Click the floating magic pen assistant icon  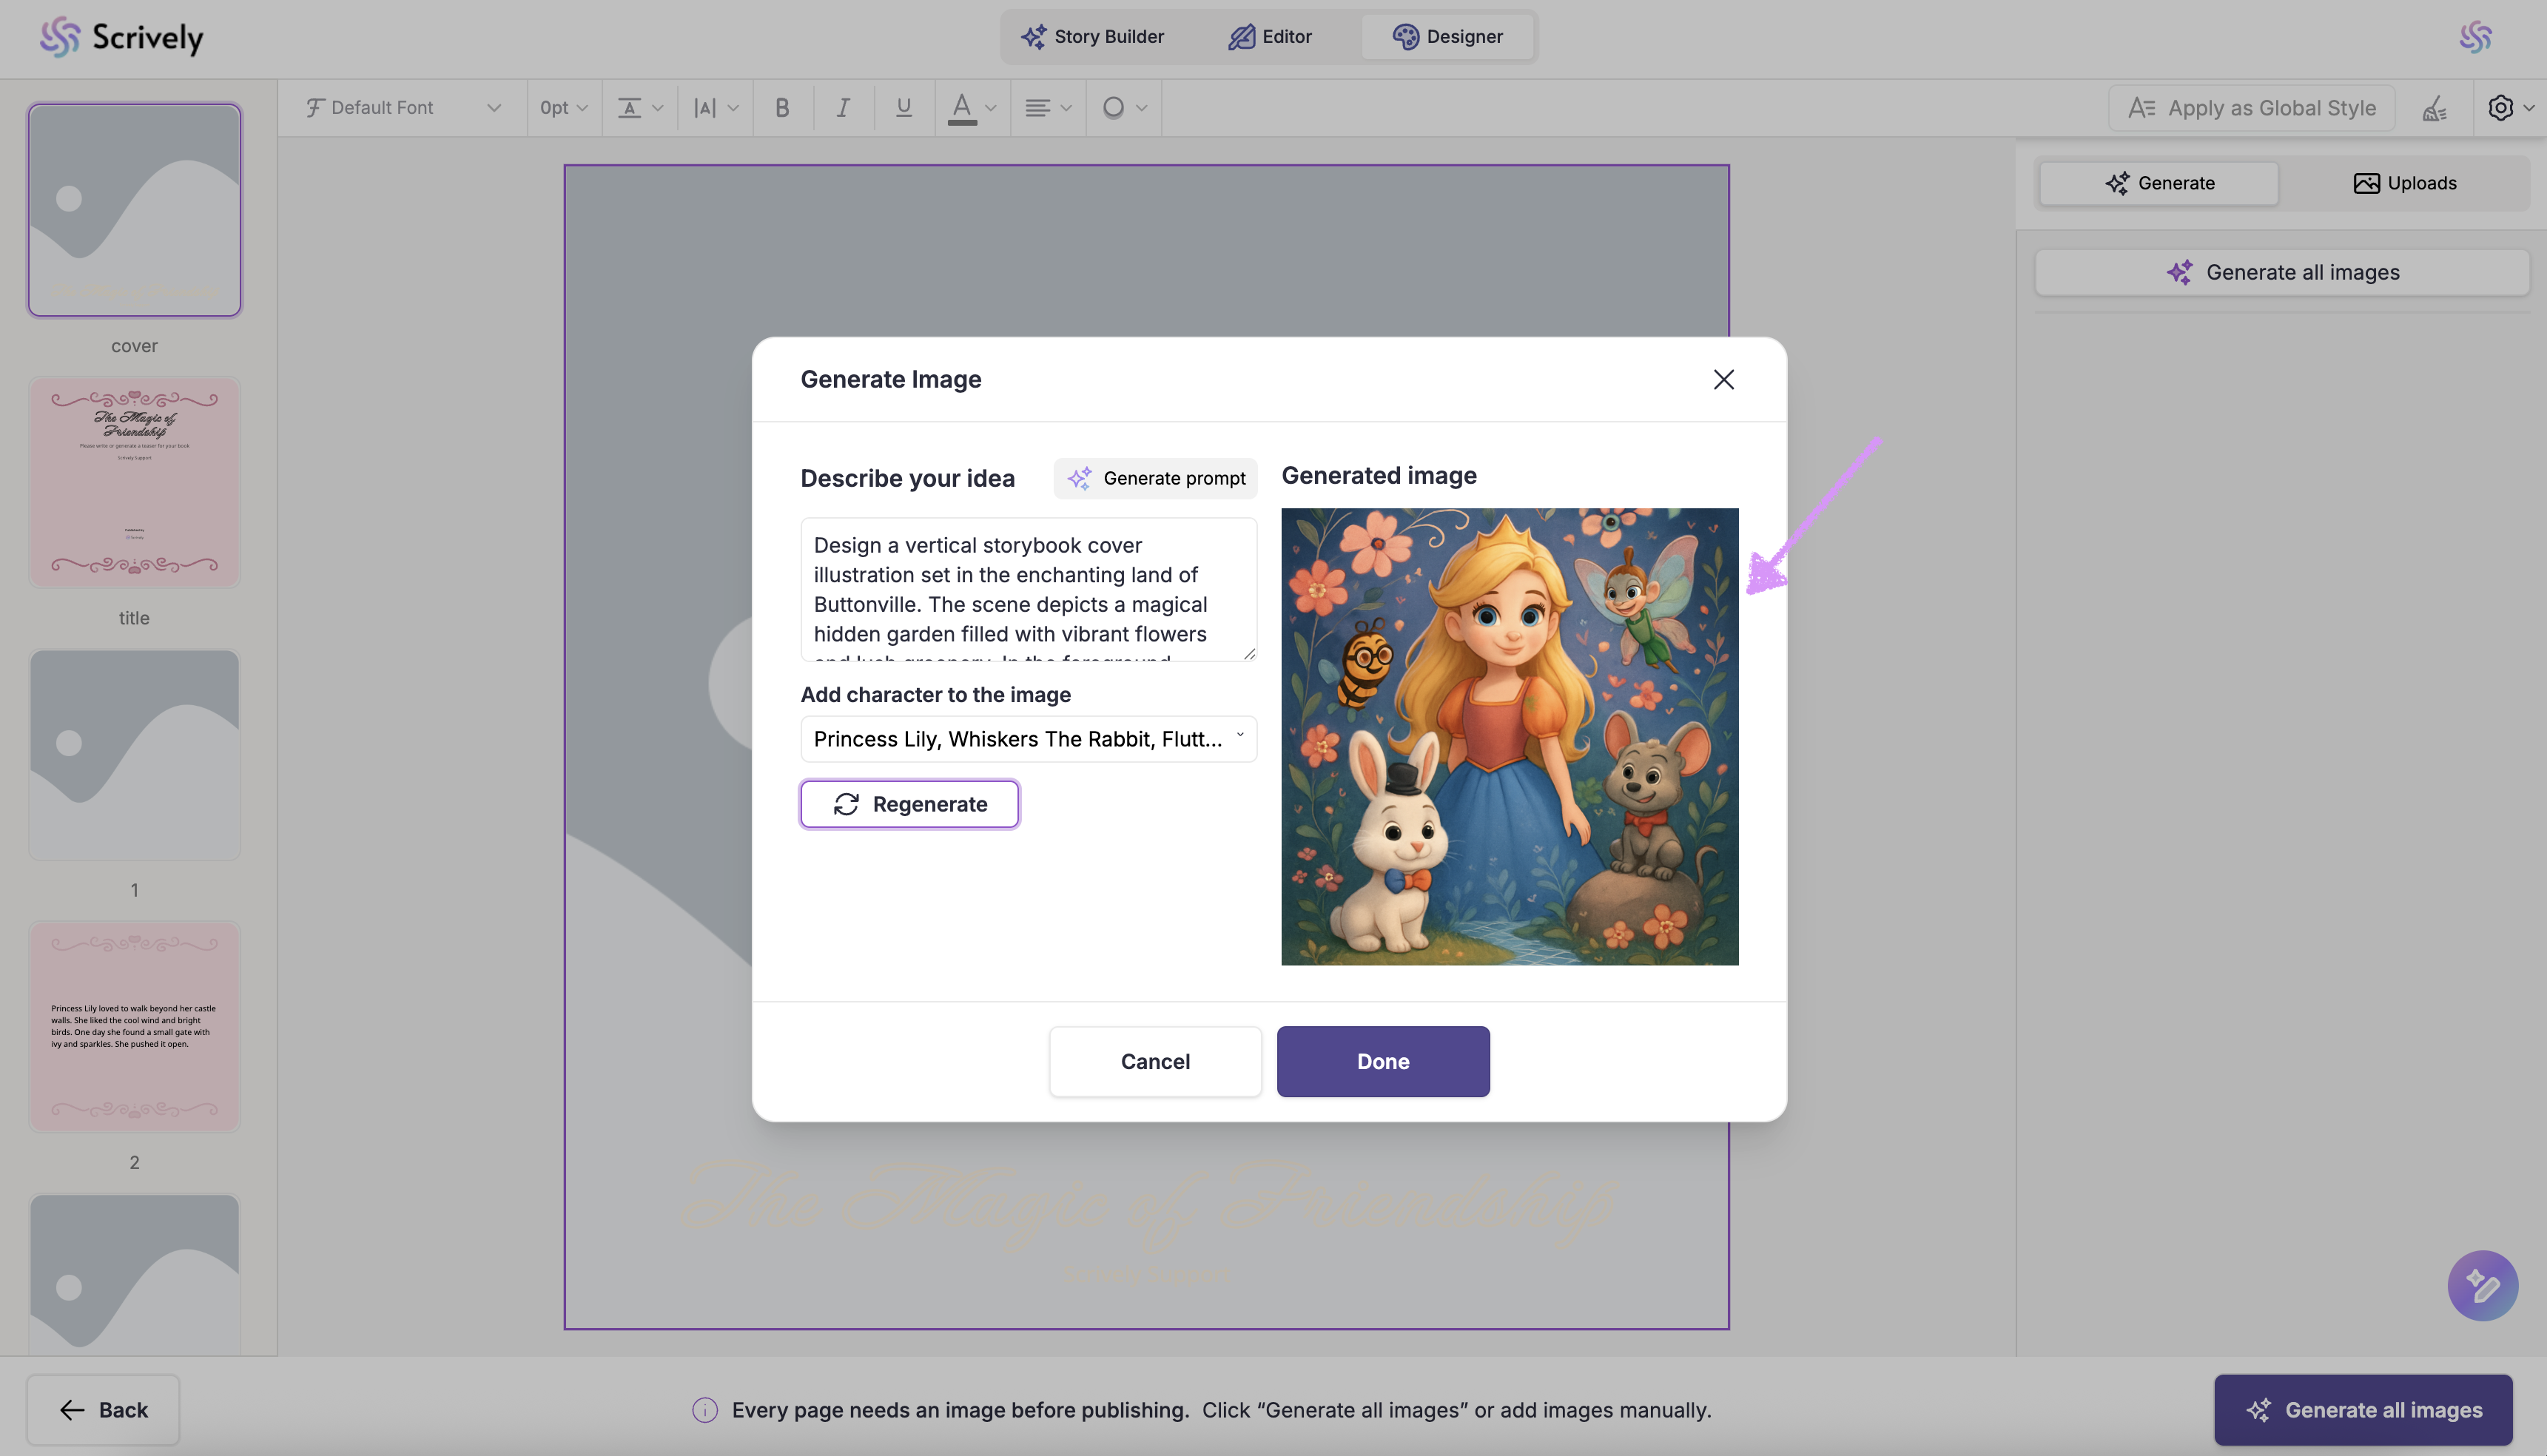[x=2482, y=1285]
